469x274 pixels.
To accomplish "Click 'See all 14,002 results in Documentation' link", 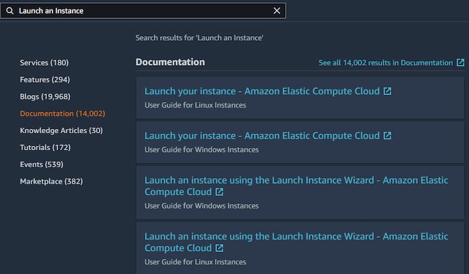I will coord(385,63).
